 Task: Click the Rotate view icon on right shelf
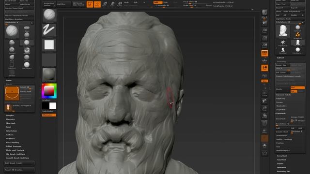(264, 116)
